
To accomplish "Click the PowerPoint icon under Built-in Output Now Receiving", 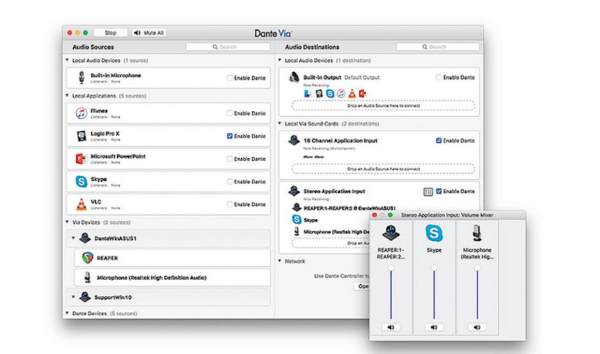I will coord(362,94).
